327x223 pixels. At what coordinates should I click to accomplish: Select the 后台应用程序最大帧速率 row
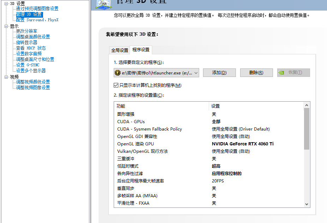(x=209, y=181)
